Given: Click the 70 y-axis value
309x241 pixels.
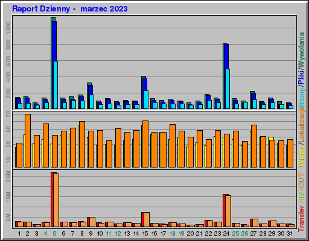Looking at the screenshot, I should tap(8, 114).
